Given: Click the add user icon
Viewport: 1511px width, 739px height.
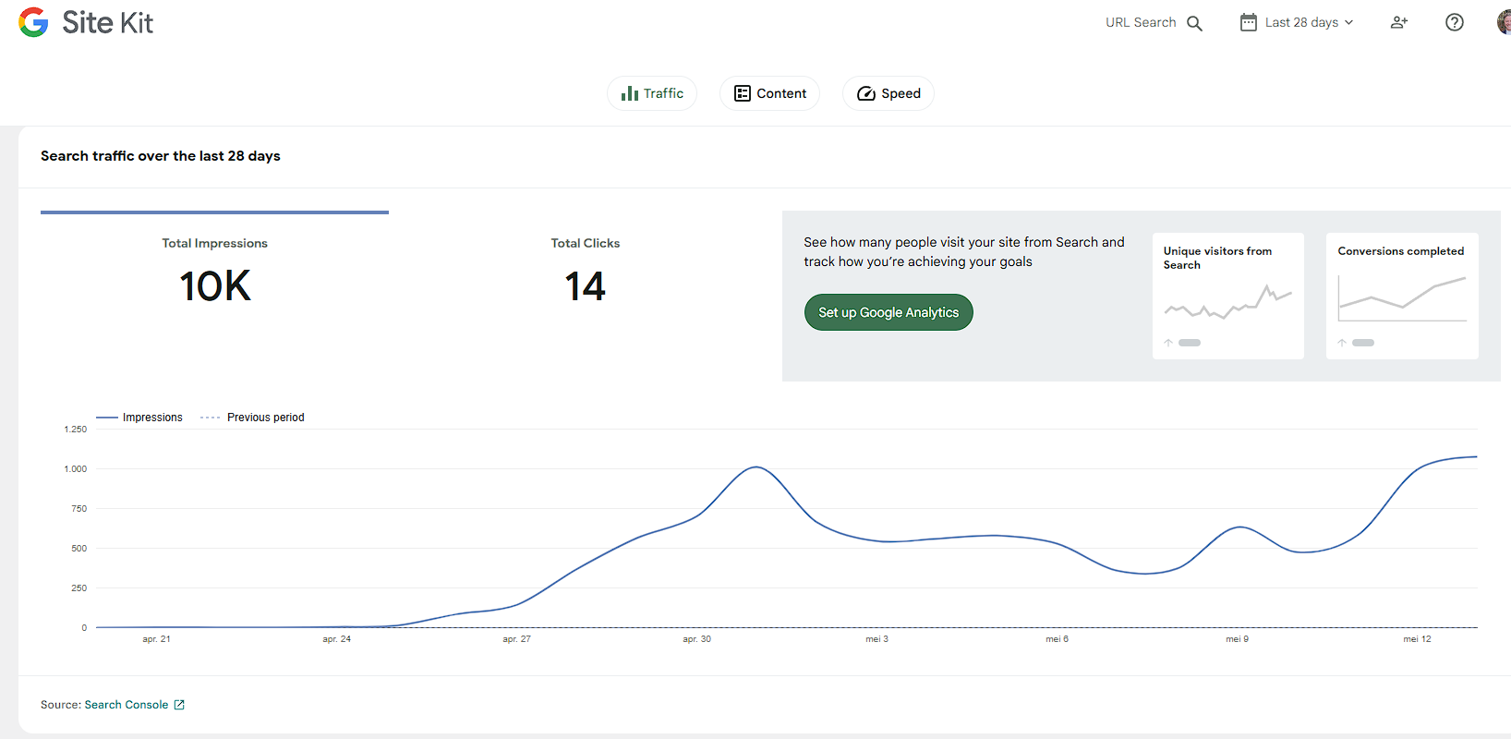Looking at the screenshot, I should 1399,22.
